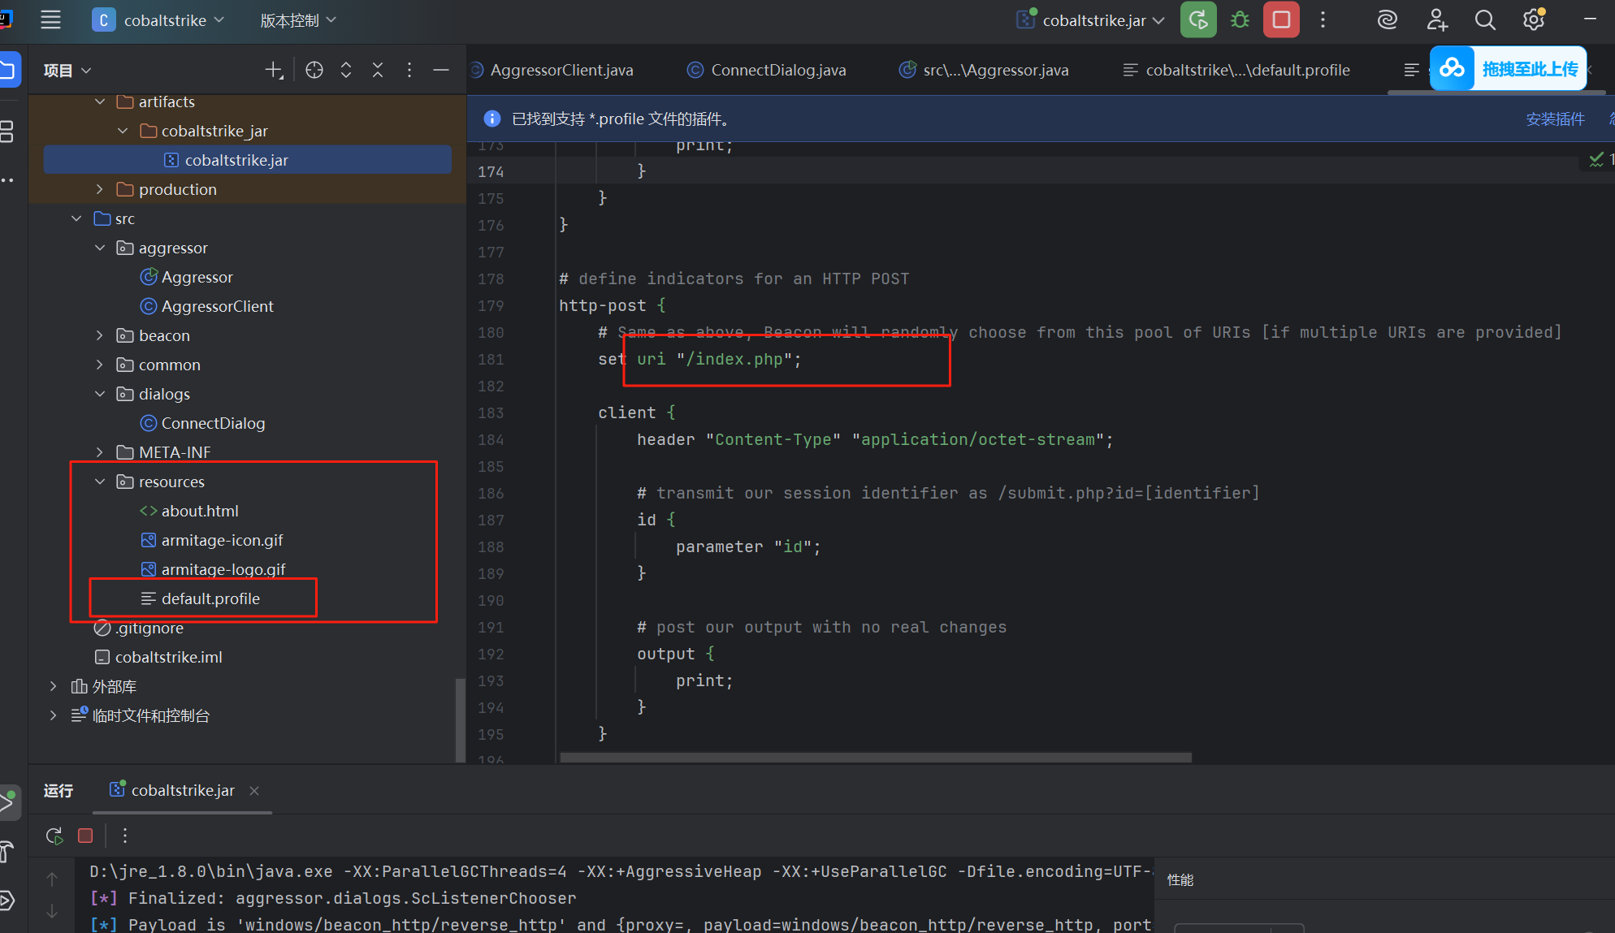Open about.html in resources
The image size is (1615, 933).
(200, 511)
